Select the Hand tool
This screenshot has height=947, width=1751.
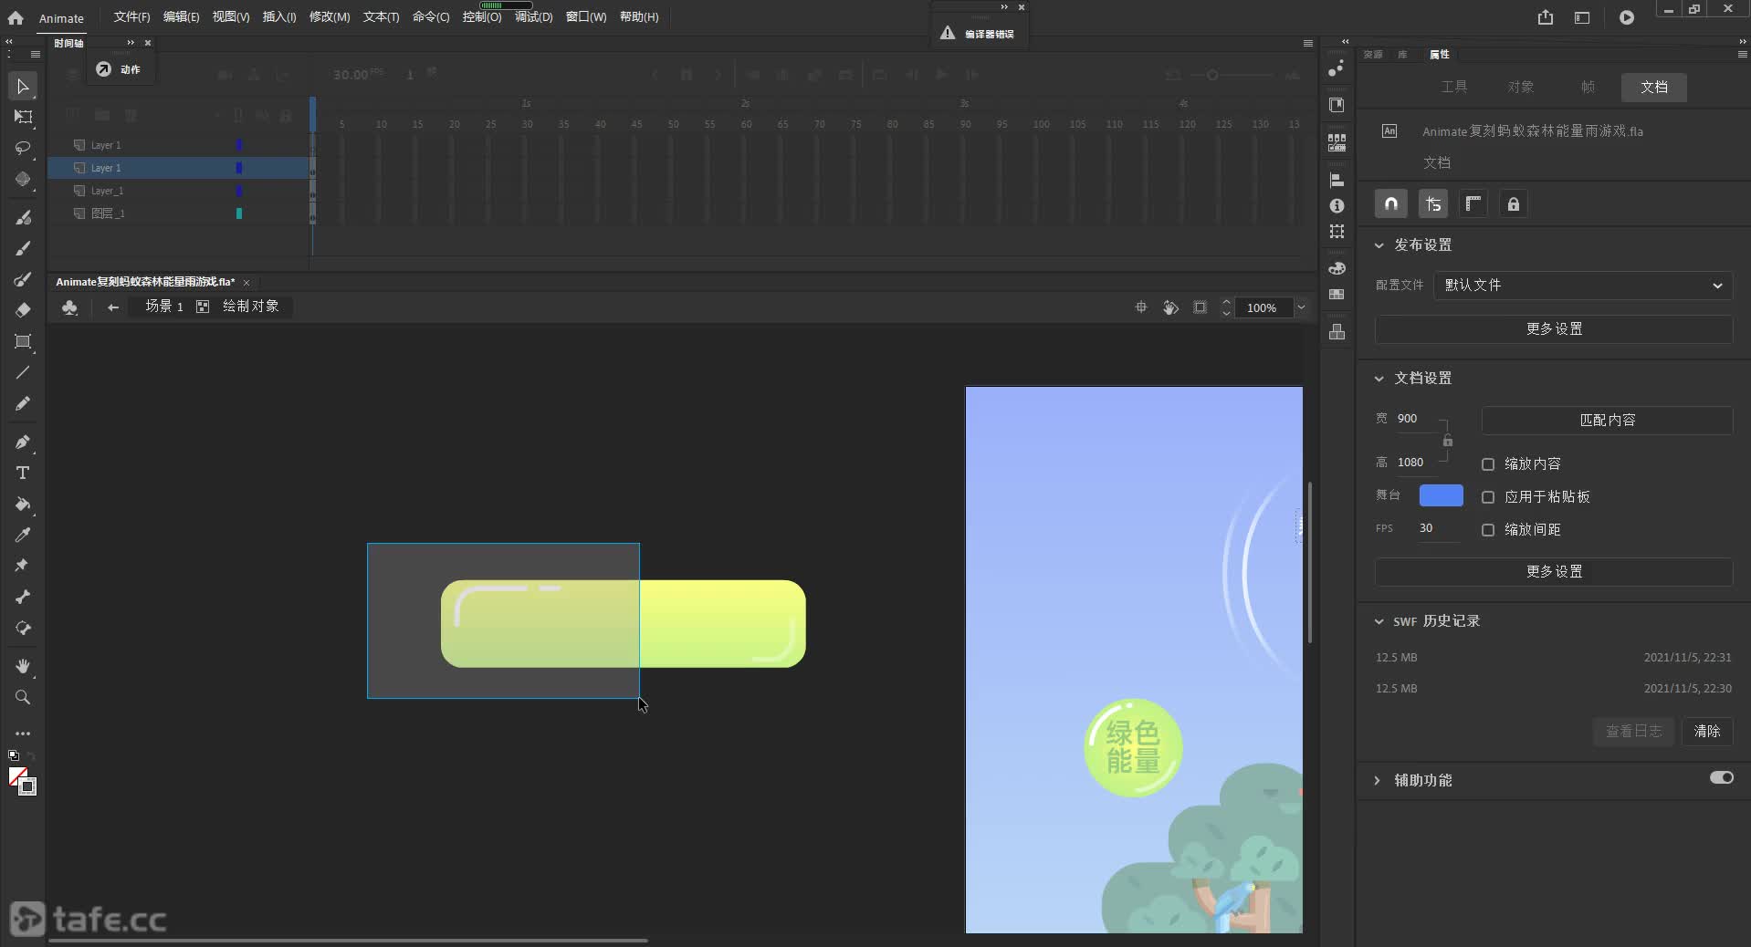23,666
